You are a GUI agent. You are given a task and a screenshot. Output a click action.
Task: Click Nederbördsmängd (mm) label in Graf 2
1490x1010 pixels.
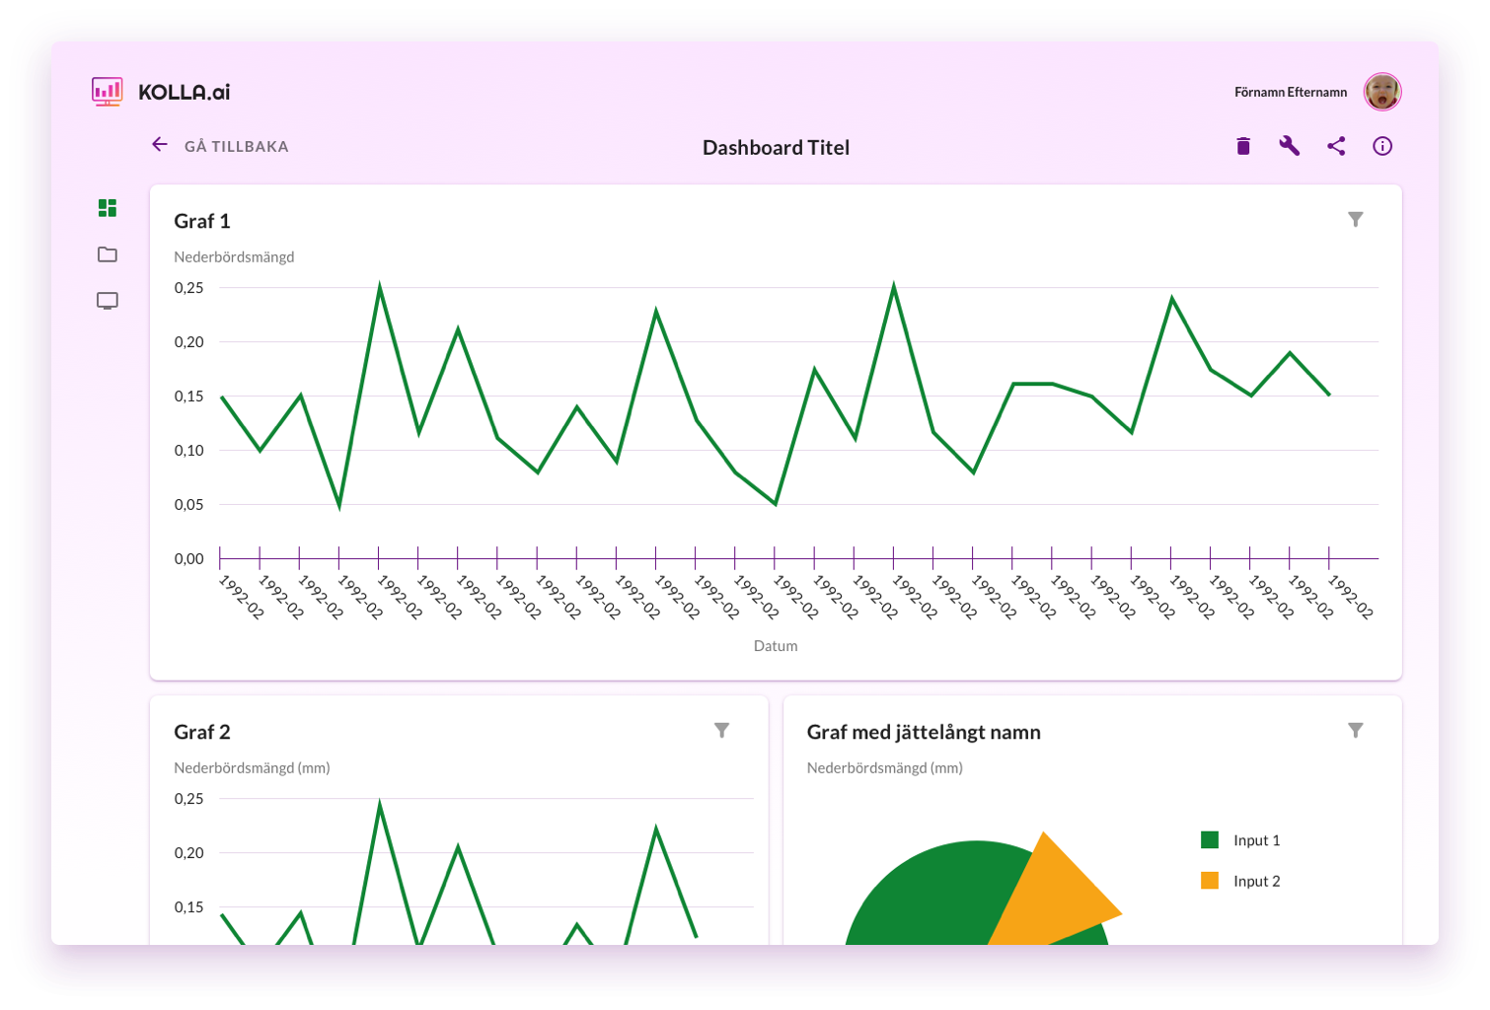(x=252, y=767)
